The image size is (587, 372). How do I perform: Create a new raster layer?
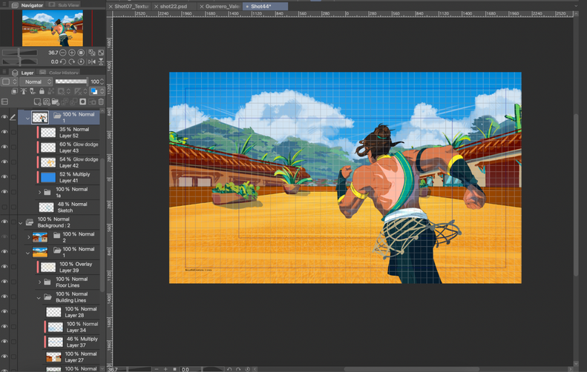[x=37, y=102]
